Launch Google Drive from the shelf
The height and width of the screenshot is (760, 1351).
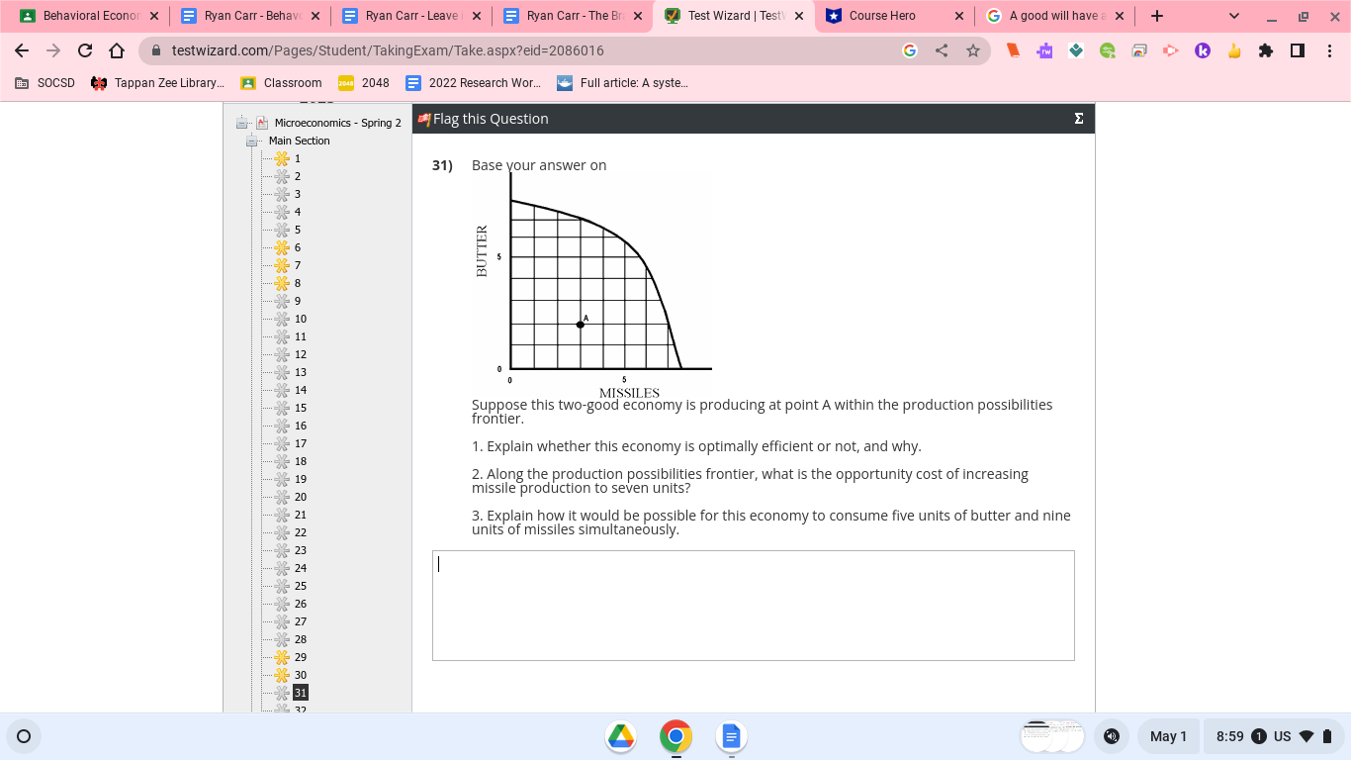pyautogui.click(x=621, y=736)
